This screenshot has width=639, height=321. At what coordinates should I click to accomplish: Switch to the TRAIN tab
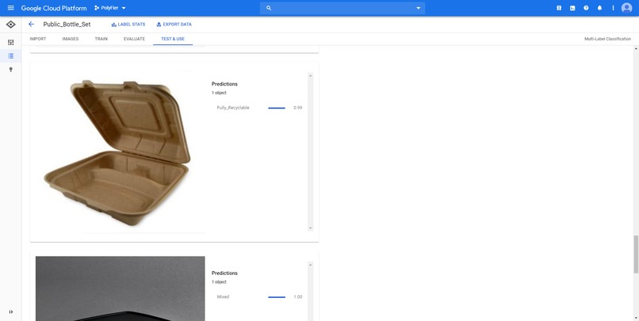101,39
